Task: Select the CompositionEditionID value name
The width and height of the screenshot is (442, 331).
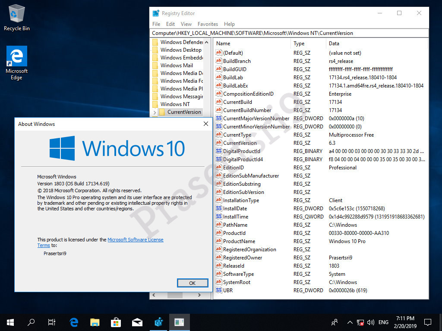Action: (x=248, y=94)
